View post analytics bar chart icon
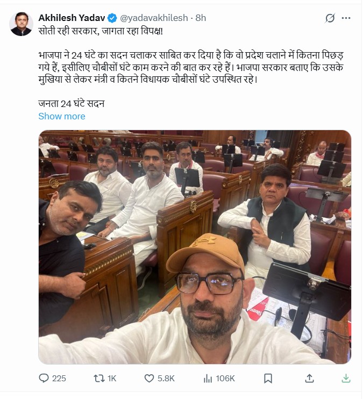 click(208, 379)
